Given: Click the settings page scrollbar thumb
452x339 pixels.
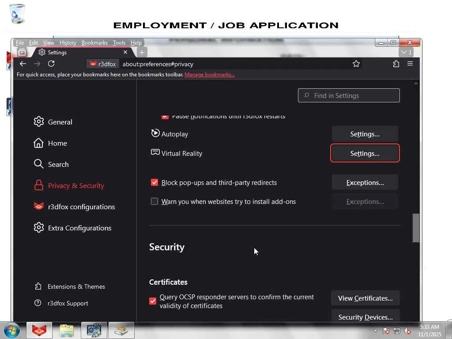Looking at the screenshot, I should click(416, 228).
